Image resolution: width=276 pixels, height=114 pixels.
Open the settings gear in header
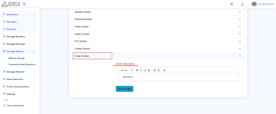pyautogui.click(x=232, y=4)
